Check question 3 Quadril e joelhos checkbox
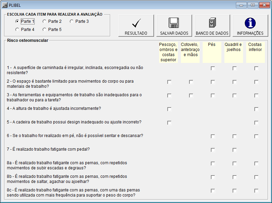Viewport: 272px width, 203px height. coord(235,96)
